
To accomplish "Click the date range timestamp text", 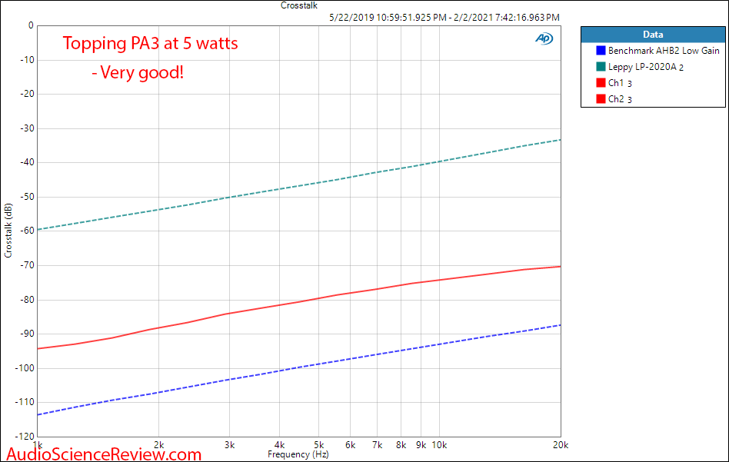I will click(444, 18).
